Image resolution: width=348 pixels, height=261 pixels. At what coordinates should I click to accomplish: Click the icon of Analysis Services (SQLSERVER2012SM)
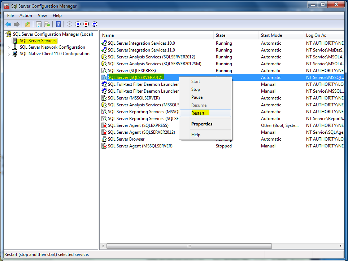(104, 63)
